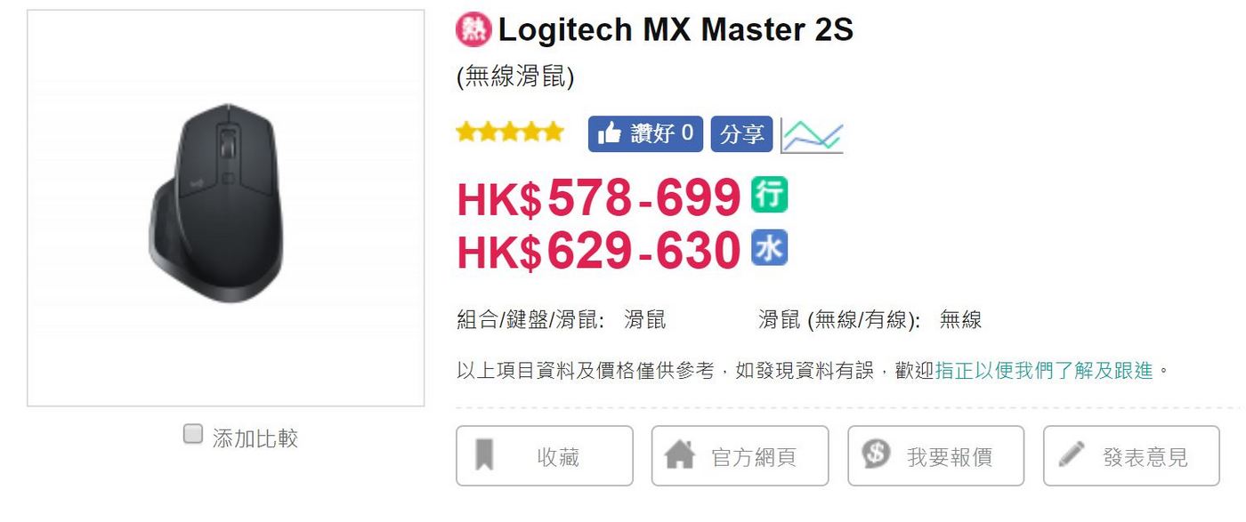
Task: Click the blue 水 parallel-import badge
Action: [x=769, y=247]
